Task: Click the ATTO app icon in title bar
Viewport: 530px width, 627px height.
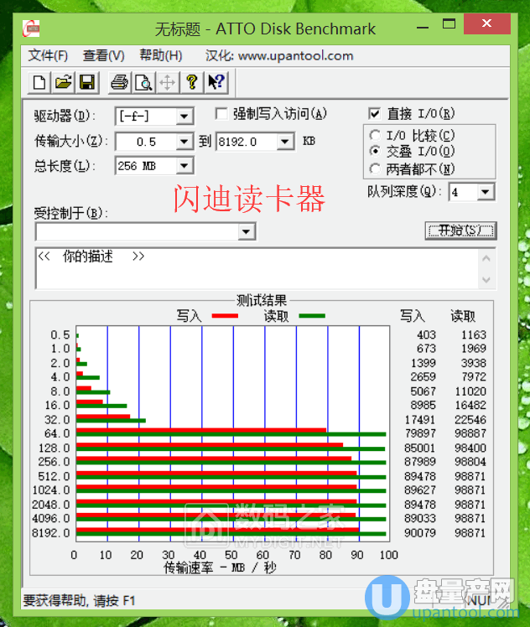Action: coord(34,28)
